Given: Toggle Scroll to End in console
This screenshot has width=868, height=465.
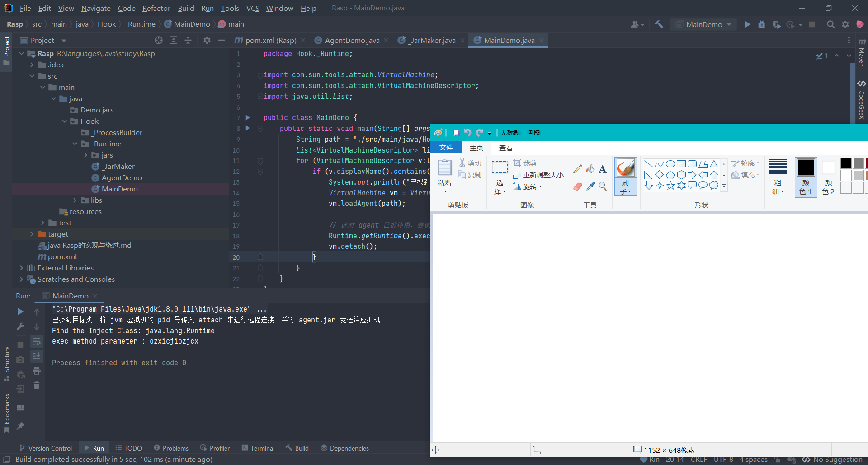Looking at the screenshot, I should 37,356.
